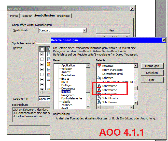The width and height of the screenshot is (168, 141).
Task: Open the Ereignisse tab
Action: coord(63,16)
